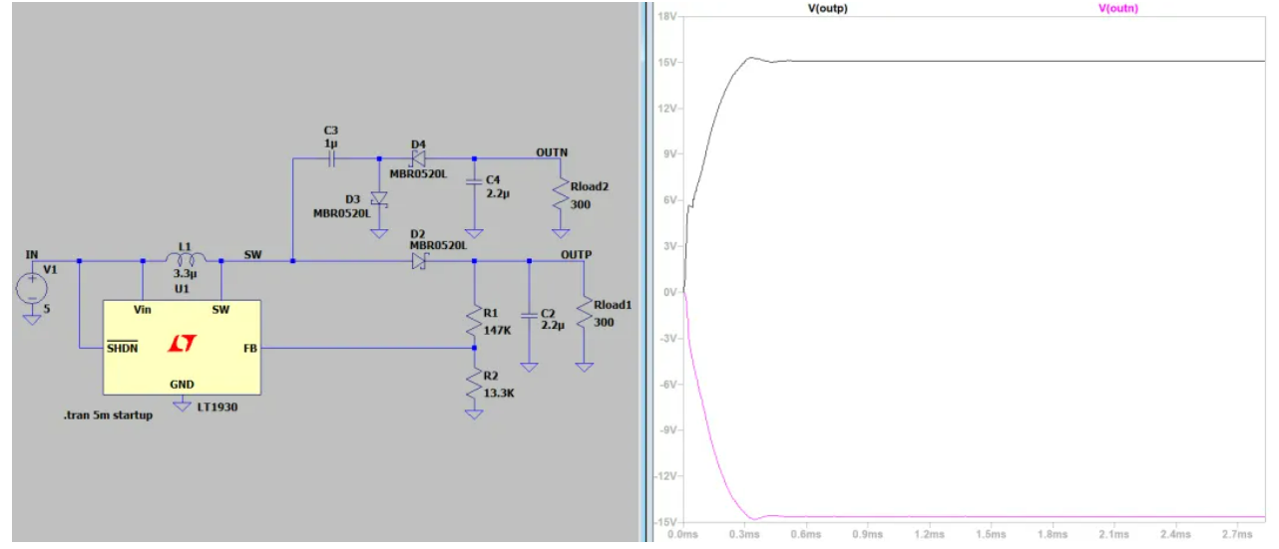1279x549 pixels.
Task: Click the red LT logo on U1
Action: click(x=183, y=344)
